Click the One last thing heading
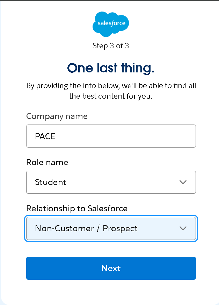Screen dimensions: 219x305 coord(111,68)
